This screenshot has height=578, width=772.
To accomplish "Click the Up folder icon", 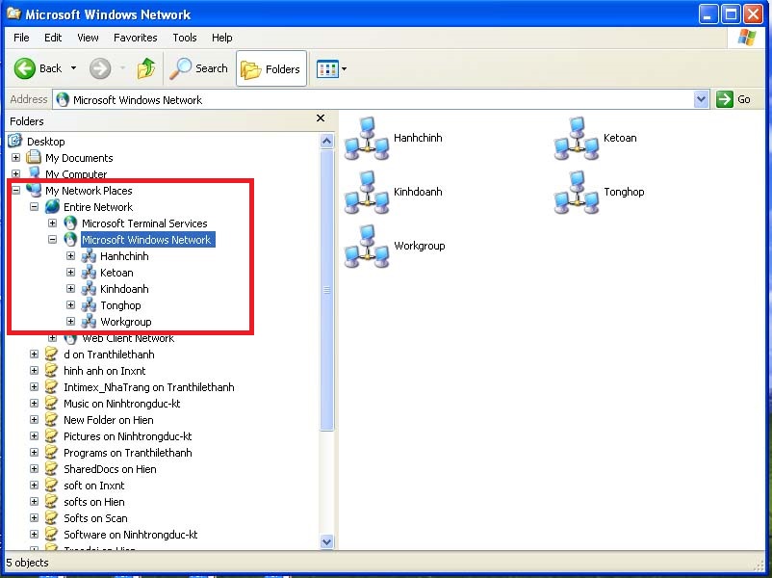I will pyautogui.click(x=146, y=68).
